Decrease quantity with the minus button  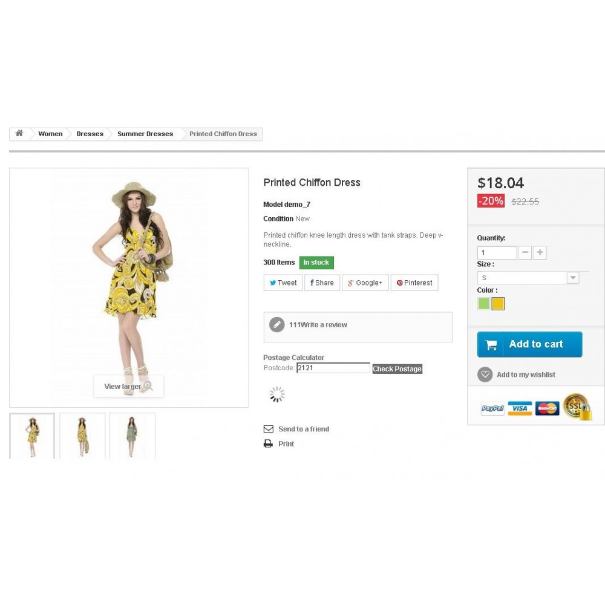coord(525,252)
